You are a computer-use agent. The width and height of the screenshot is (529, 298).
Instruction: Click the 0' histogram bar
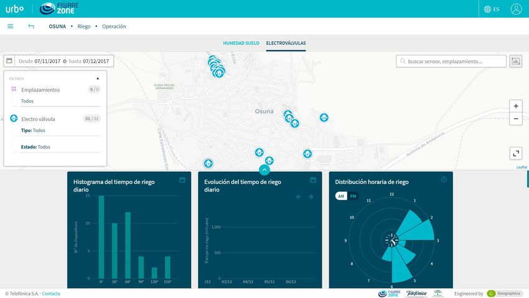[101, 237]
